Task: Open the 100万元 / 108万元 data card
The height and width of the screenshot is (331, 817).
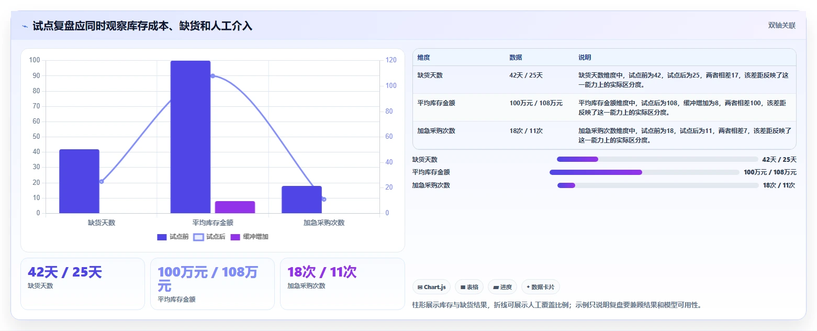Action: pos(212,283)
